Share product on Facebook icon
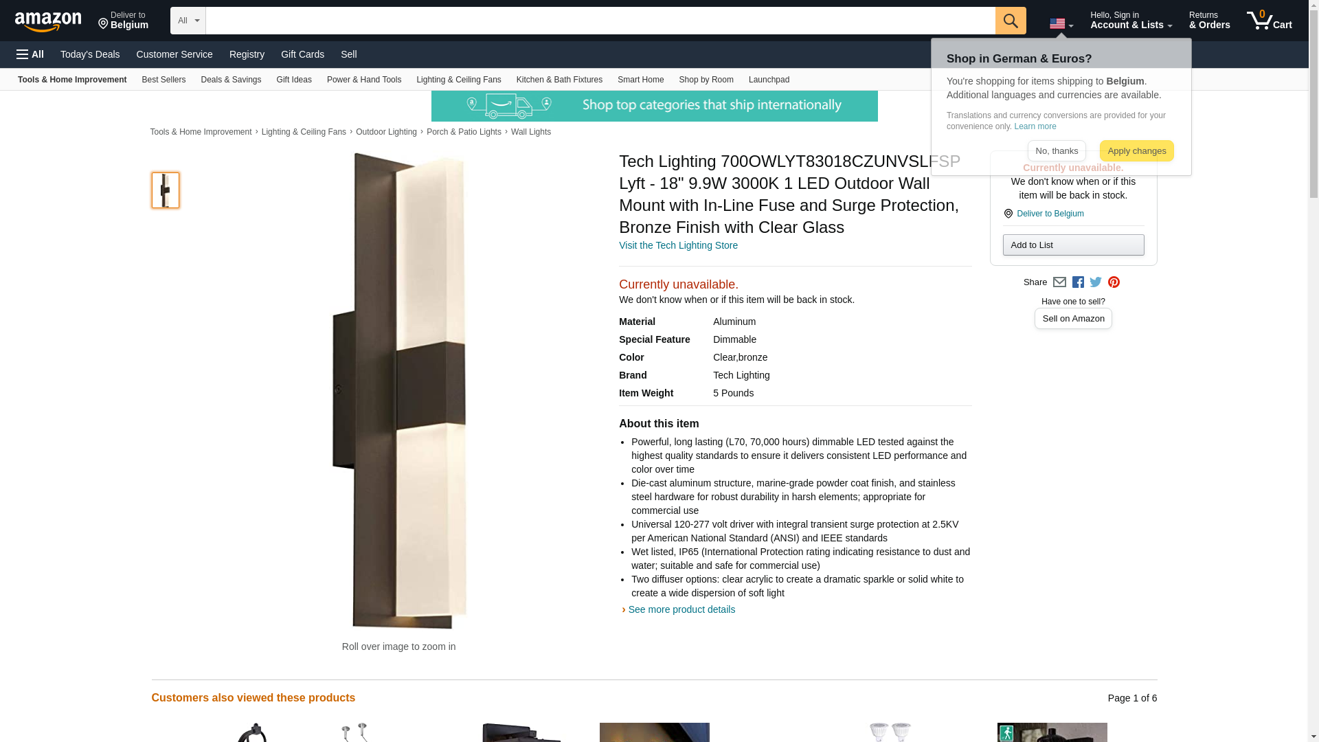 pyautogui.click(x=1078, y=282)
